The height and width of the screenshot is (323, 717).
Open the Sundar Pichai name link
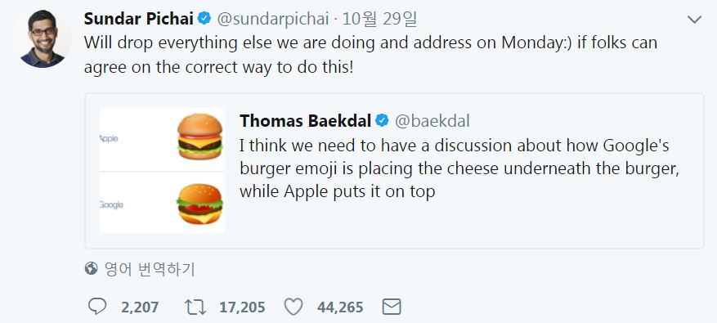(x=139, y=19)
